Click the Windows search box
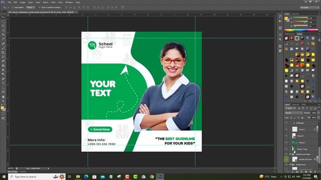Screen dimensions: 321x180 37,176
